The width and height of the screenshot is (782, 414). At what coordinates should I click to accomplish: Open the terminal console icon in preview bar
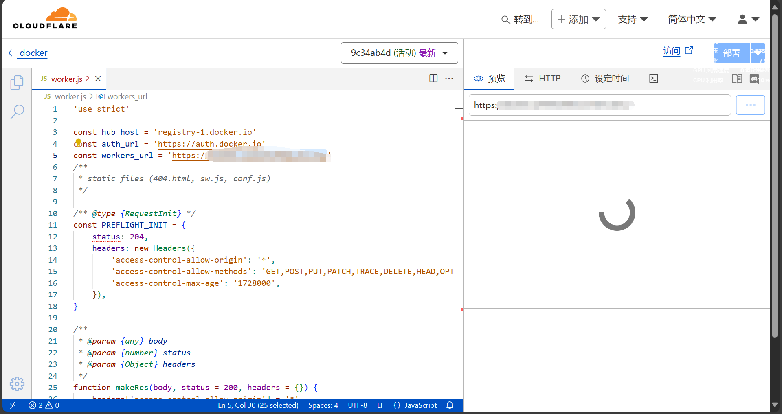tap(654, 79)
